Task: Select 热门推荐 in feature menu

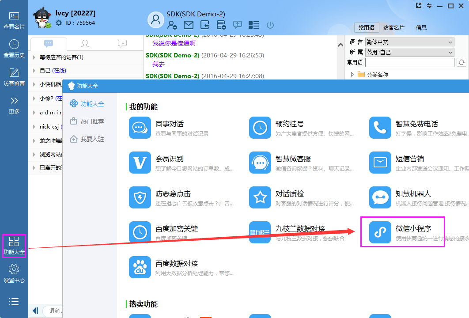Action: pos(92,121)
